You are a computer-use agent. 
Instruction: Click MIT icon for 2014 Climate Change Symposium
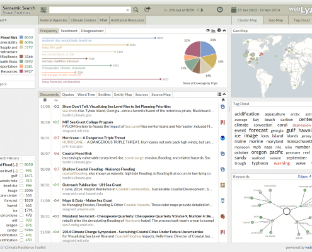222,232
